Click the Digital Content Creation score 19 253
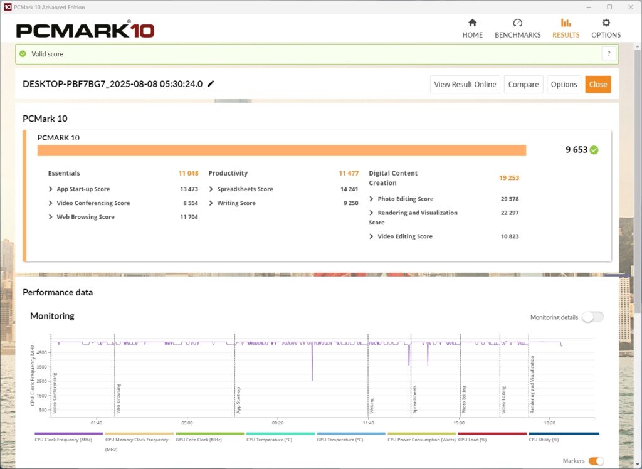Viewport: 642px width, 469px height. point(509,178)
